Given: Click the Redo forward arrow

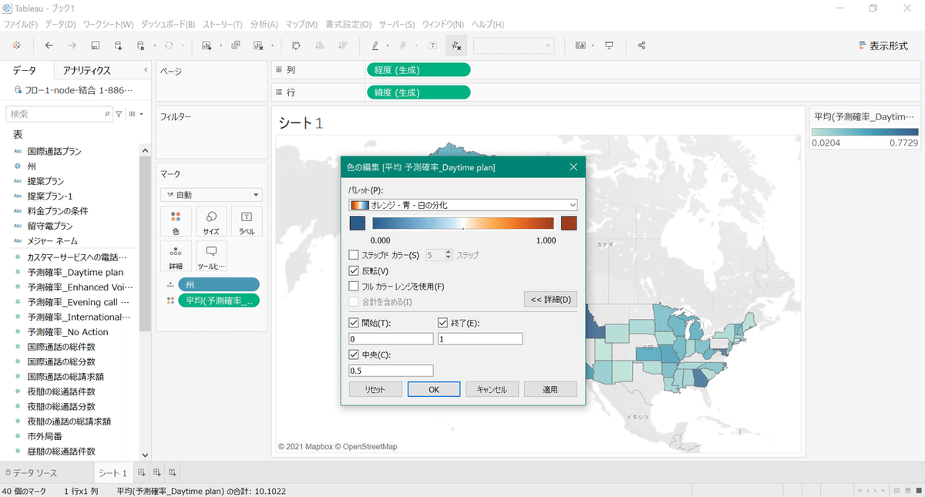Looking at the screenshot, I should click(72, 45).
